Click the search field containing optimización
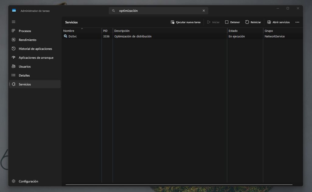The width and height of the screenshot is (312, 192). 158,11
